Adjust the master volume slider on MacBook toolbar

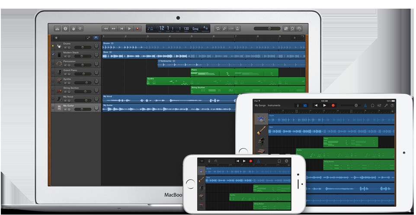[x=267, y=28]
